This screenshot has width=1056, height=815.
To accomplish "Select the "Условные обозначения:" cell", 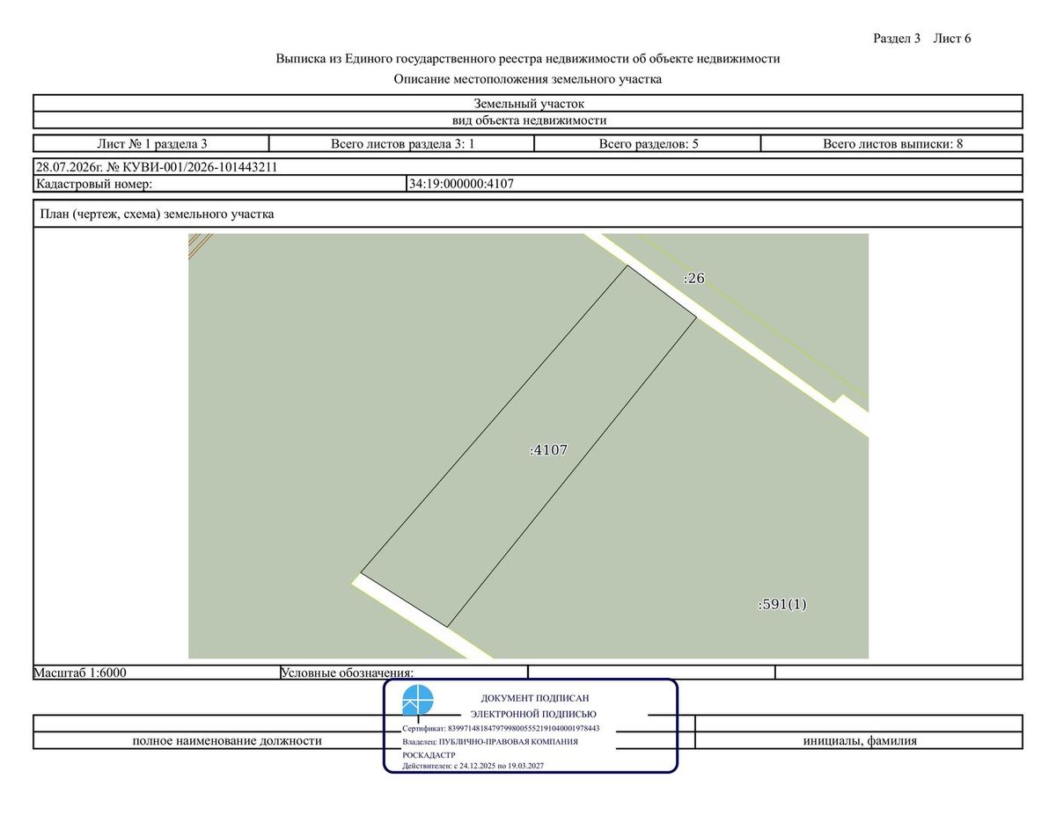I will click(x=404, y=673).
